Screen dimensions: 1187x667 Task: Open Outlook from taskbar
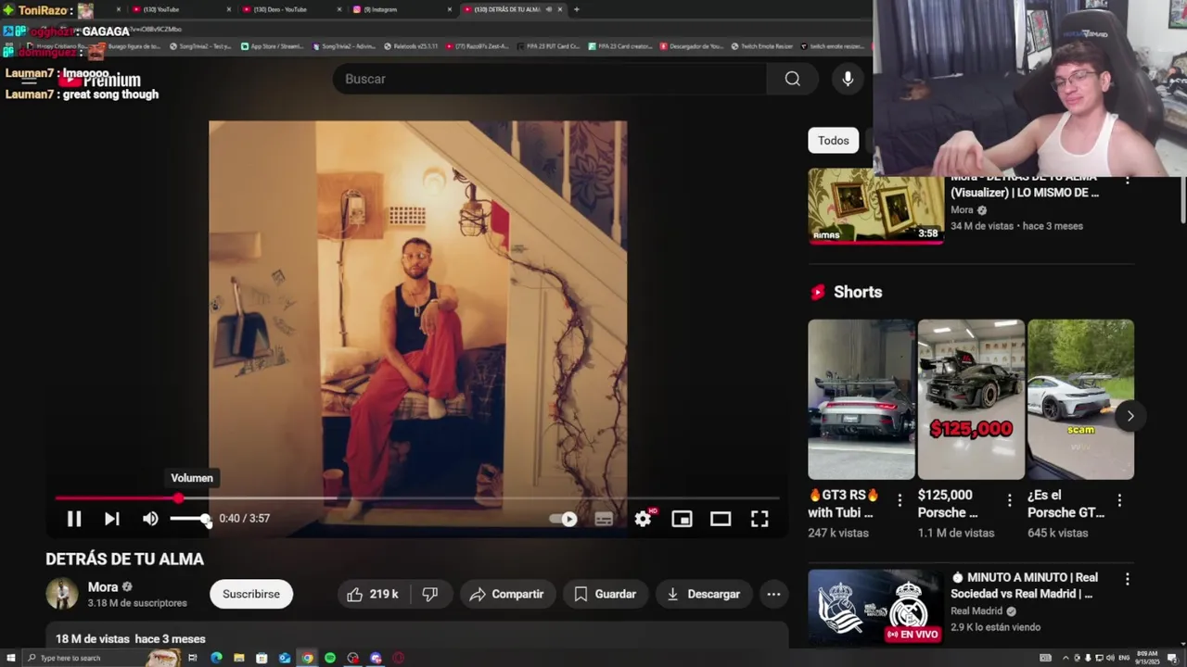click(x=285, y=658)
